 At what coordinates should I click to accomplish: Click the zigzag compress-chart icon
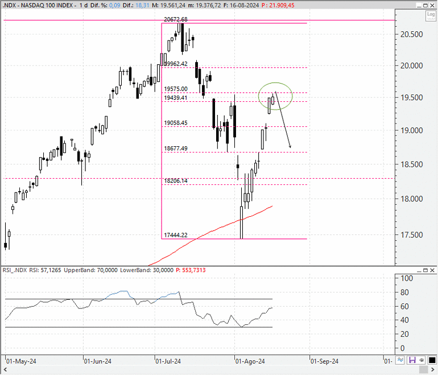pyautogui.click(x=400, y=360)
